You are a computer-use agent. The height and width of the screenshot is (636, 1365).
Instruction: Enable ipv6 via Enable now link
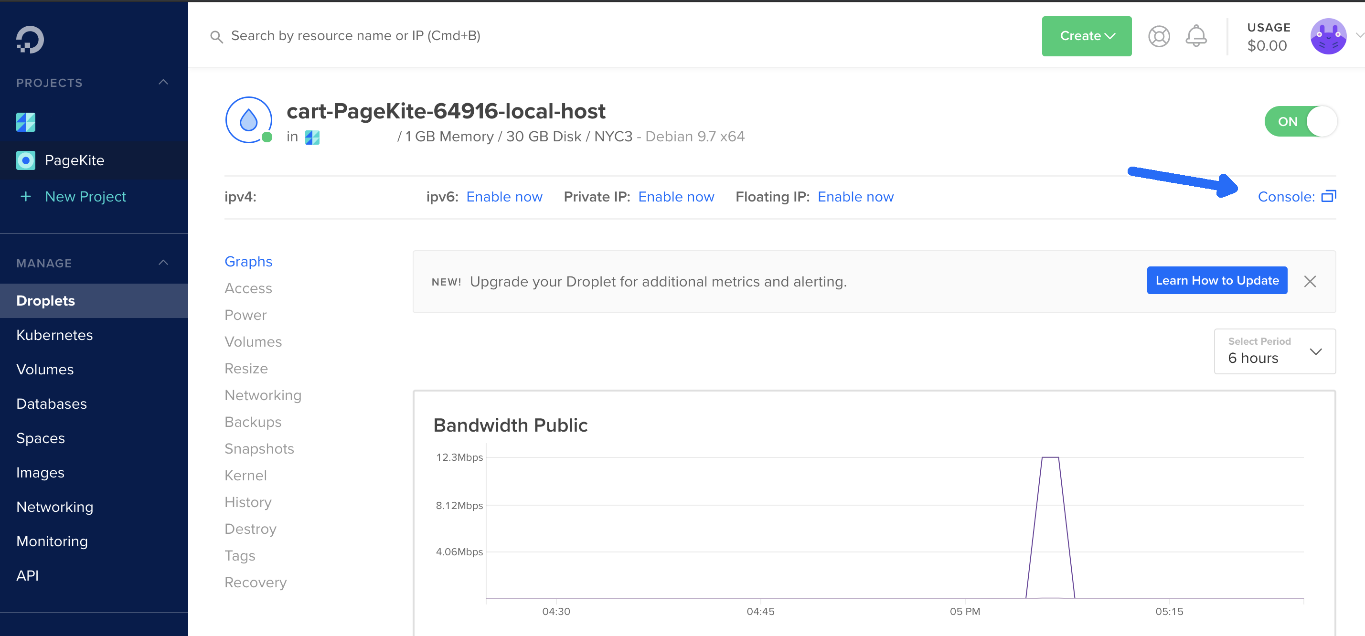pyautogui.click(x=504, y=197)
